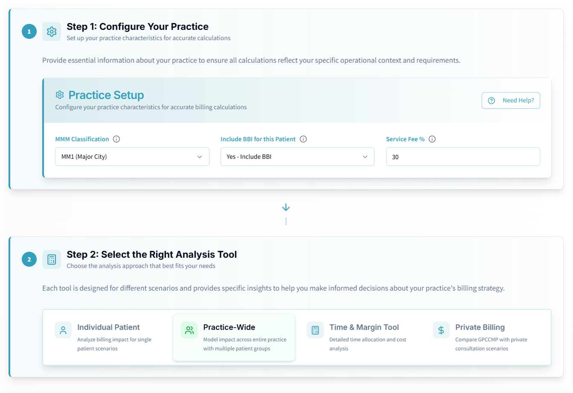Click the Private Billing dollar icon
Viewport: 573px width, 393px height.
[441, 330]
